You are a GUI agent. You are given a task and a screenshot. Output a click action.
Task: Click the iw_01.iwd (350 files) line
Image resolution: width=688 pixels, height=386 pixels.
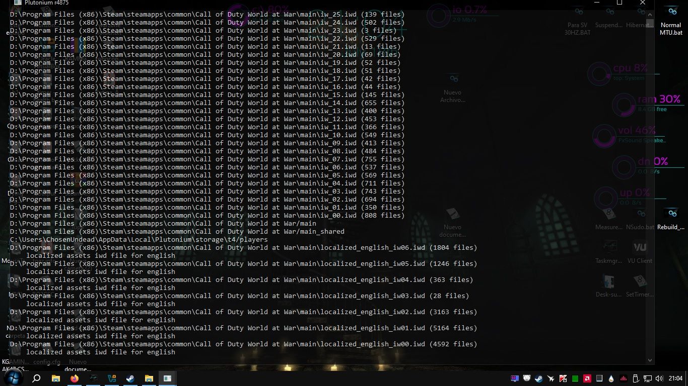(x=207, y=207)
